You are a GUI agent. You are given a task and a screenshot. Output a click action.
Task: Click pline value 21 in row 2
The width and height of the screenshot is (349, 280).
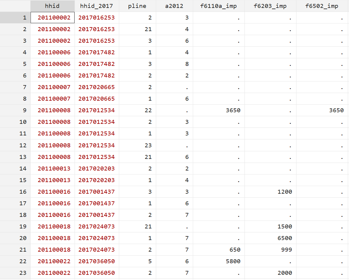pyautogui.click(x=137, y=29)
